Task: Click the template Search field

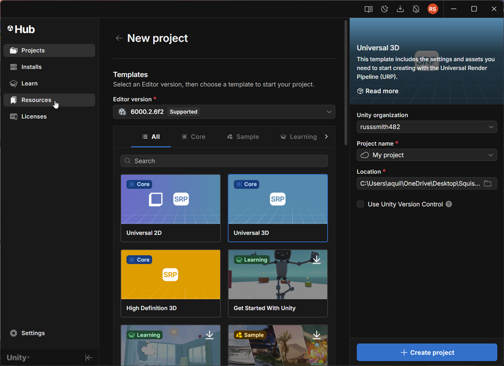Action: (224, 161)
